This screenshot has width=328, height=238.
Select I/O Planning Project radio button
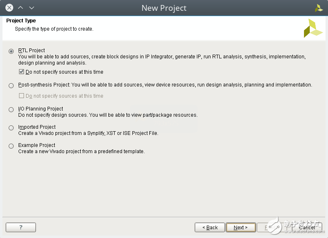11,110
